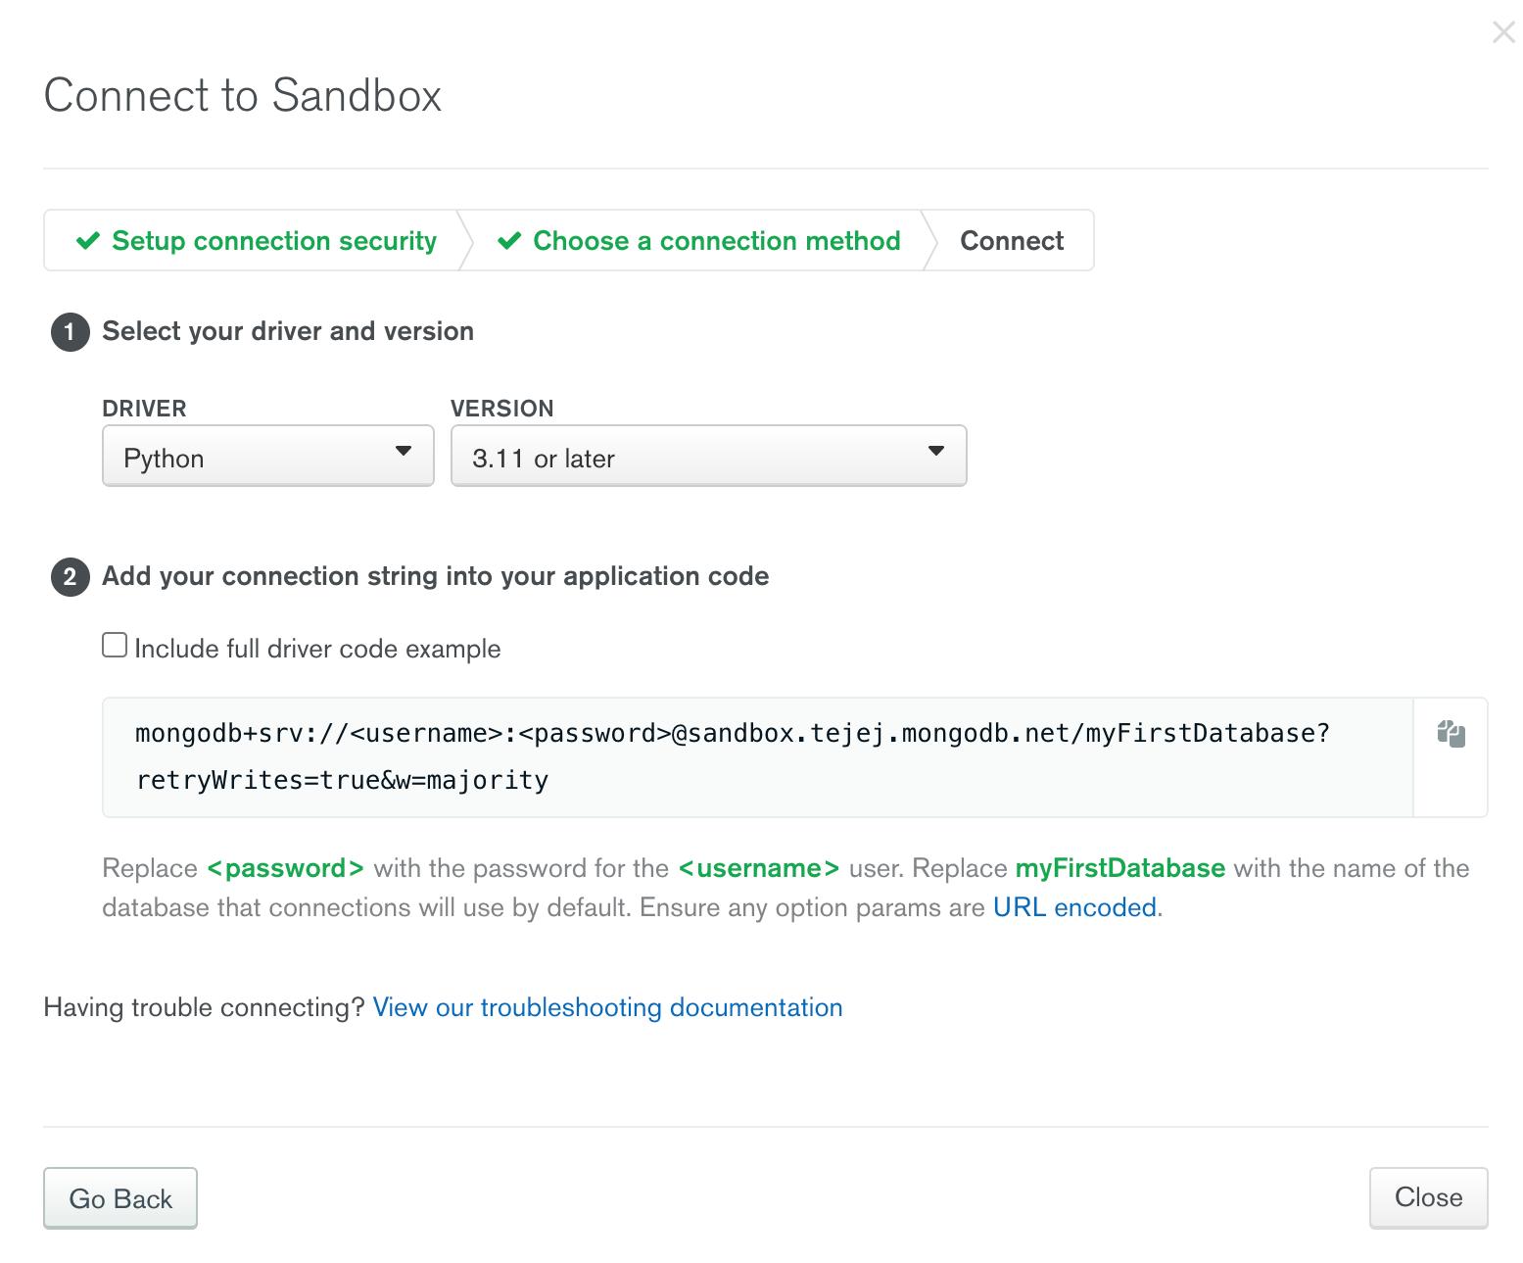Screen dimensions: 1523x1263
Task: Click the step 1 number badge
Action: point(70,332)
